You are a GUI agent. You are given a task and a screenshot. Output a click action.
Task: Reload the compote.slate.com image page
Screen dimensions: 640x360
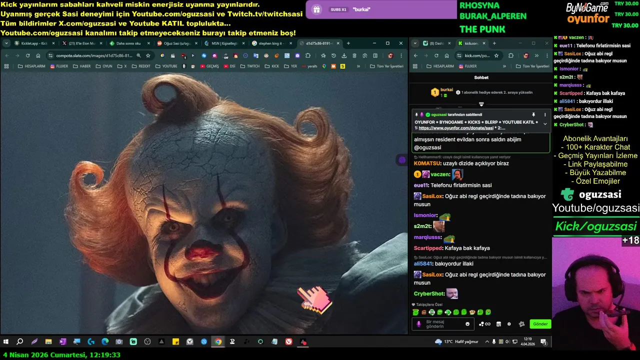(27, 55)
